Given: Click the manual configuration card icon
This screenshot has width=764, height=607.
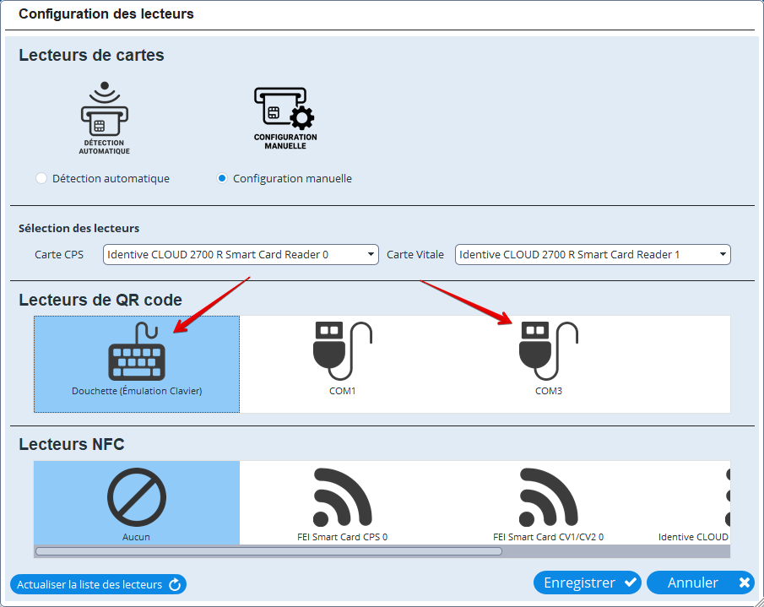Looking at the screenshot, I should (x=285, y=118).
